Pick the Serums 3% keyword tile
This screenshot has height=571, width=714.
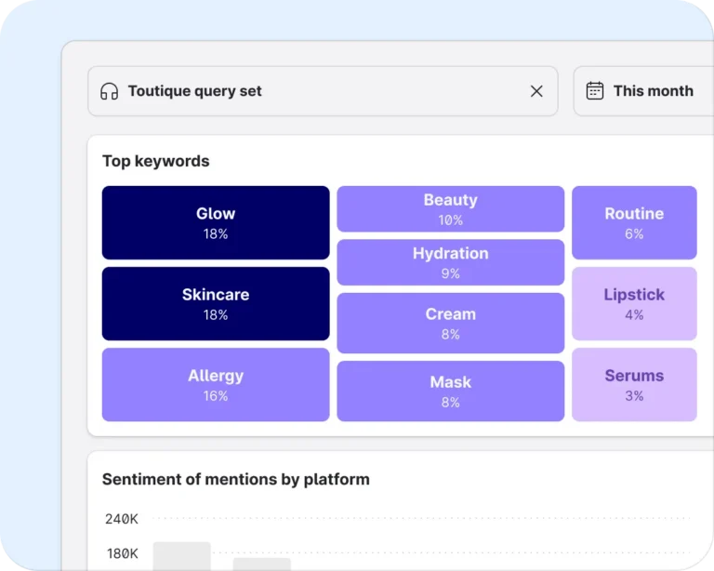[x=634, y=385]
